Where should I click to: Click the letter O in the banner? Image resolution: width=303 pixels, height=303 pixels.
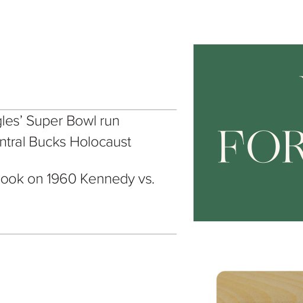(263, 147)
